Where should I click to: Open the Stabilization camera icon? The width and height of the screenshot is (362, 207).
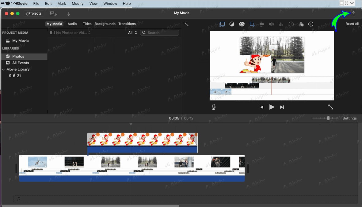[261, 24]
